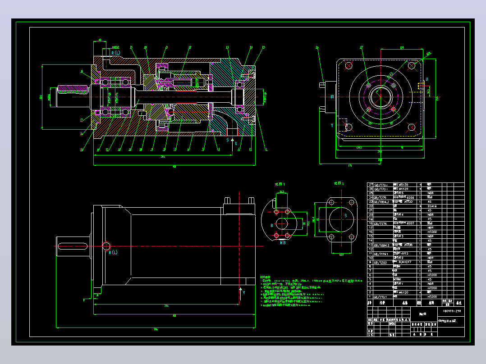The width and height of the screenshot is (486, 364).
Task: Click the NBR material in row 25
Action: coord(431,193)
